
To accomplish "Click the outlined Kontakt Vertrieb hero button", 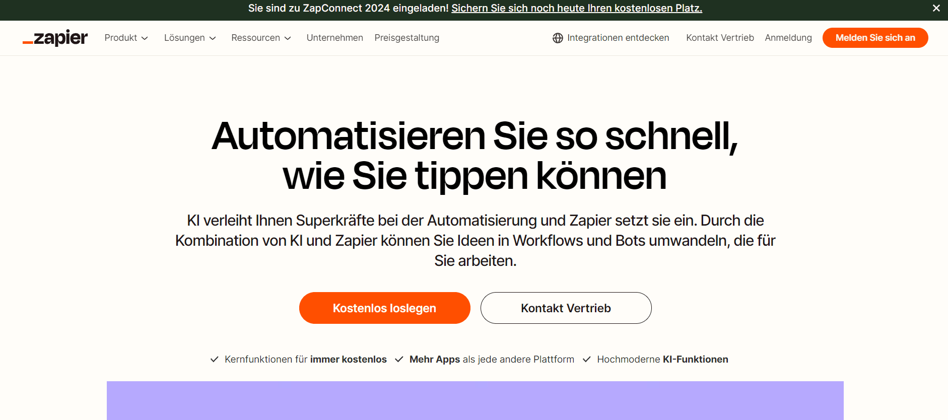I will (x=566, y=308).
